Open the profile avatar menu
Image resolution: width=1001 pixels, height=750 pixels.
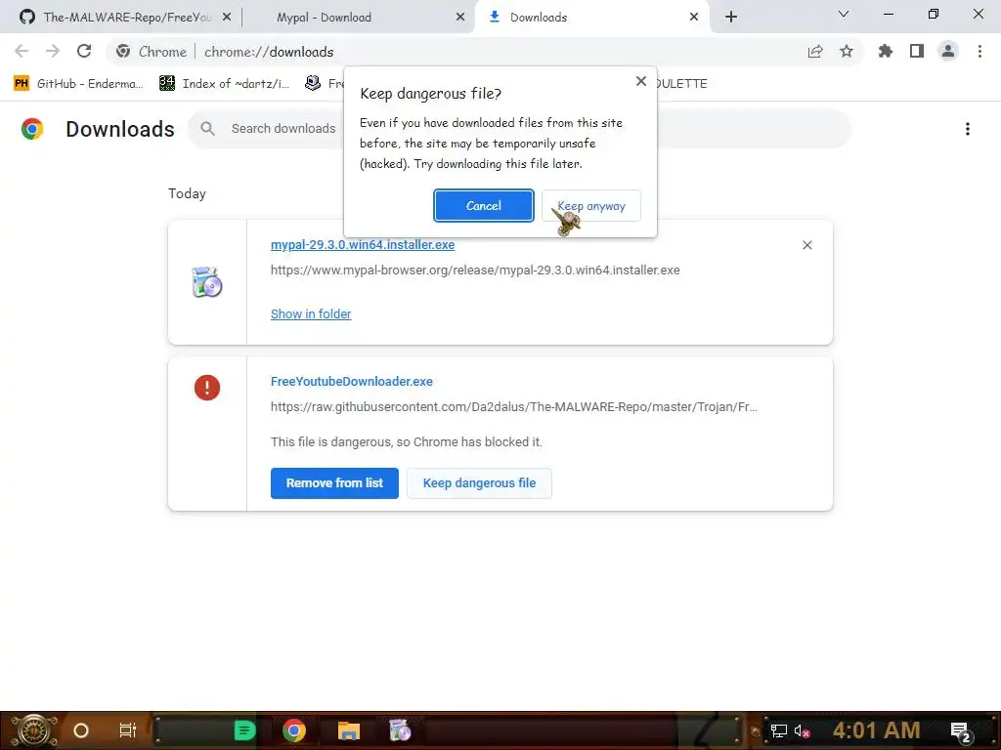[x=948, y=51]
